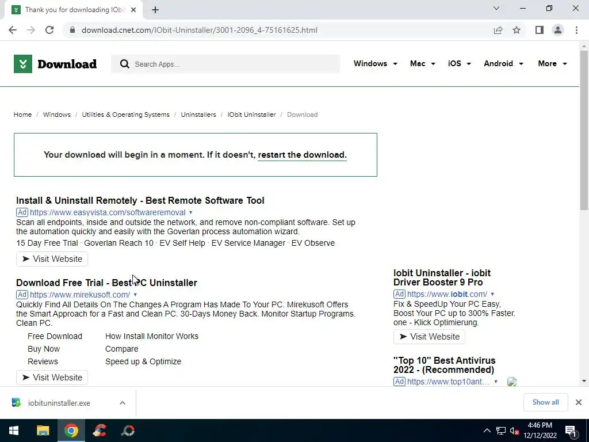Open the Reviews sitelink

coord(43,361)
